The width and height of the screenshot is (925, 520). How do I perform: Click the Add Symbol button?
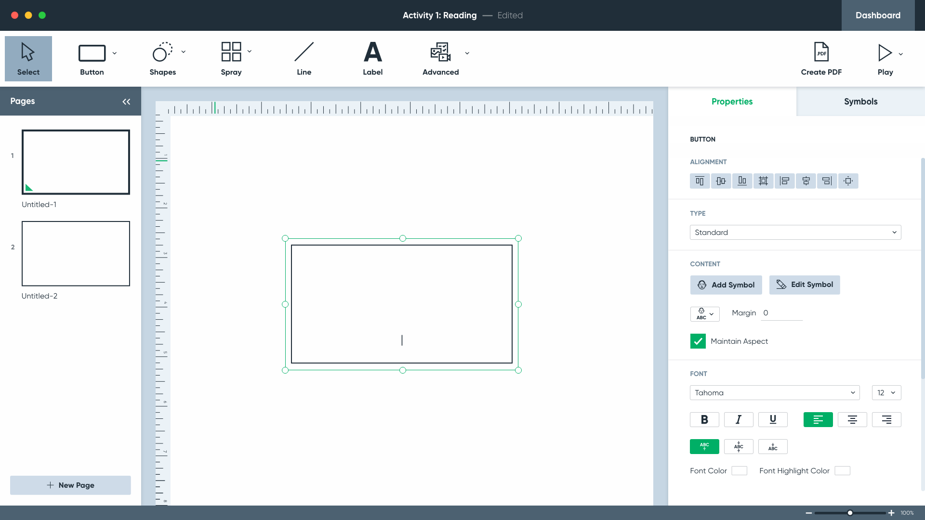[726, 285]
